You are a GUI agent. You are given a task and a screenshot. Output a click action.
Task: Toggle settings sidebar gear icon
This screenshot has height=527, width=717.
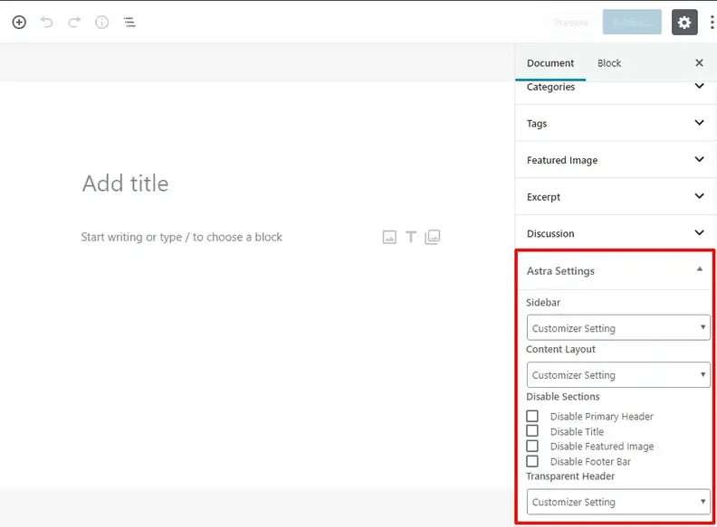684,22
